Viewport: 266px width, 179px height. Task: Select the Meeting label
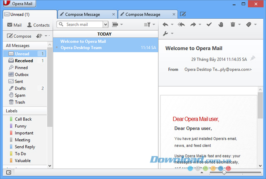[x=25, y=140]
